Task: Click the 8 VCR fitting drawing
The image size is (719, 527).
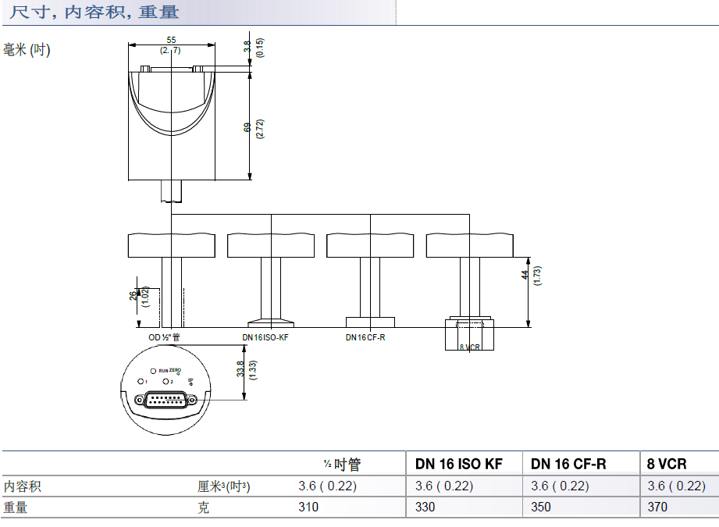Action: pos(468,334)
